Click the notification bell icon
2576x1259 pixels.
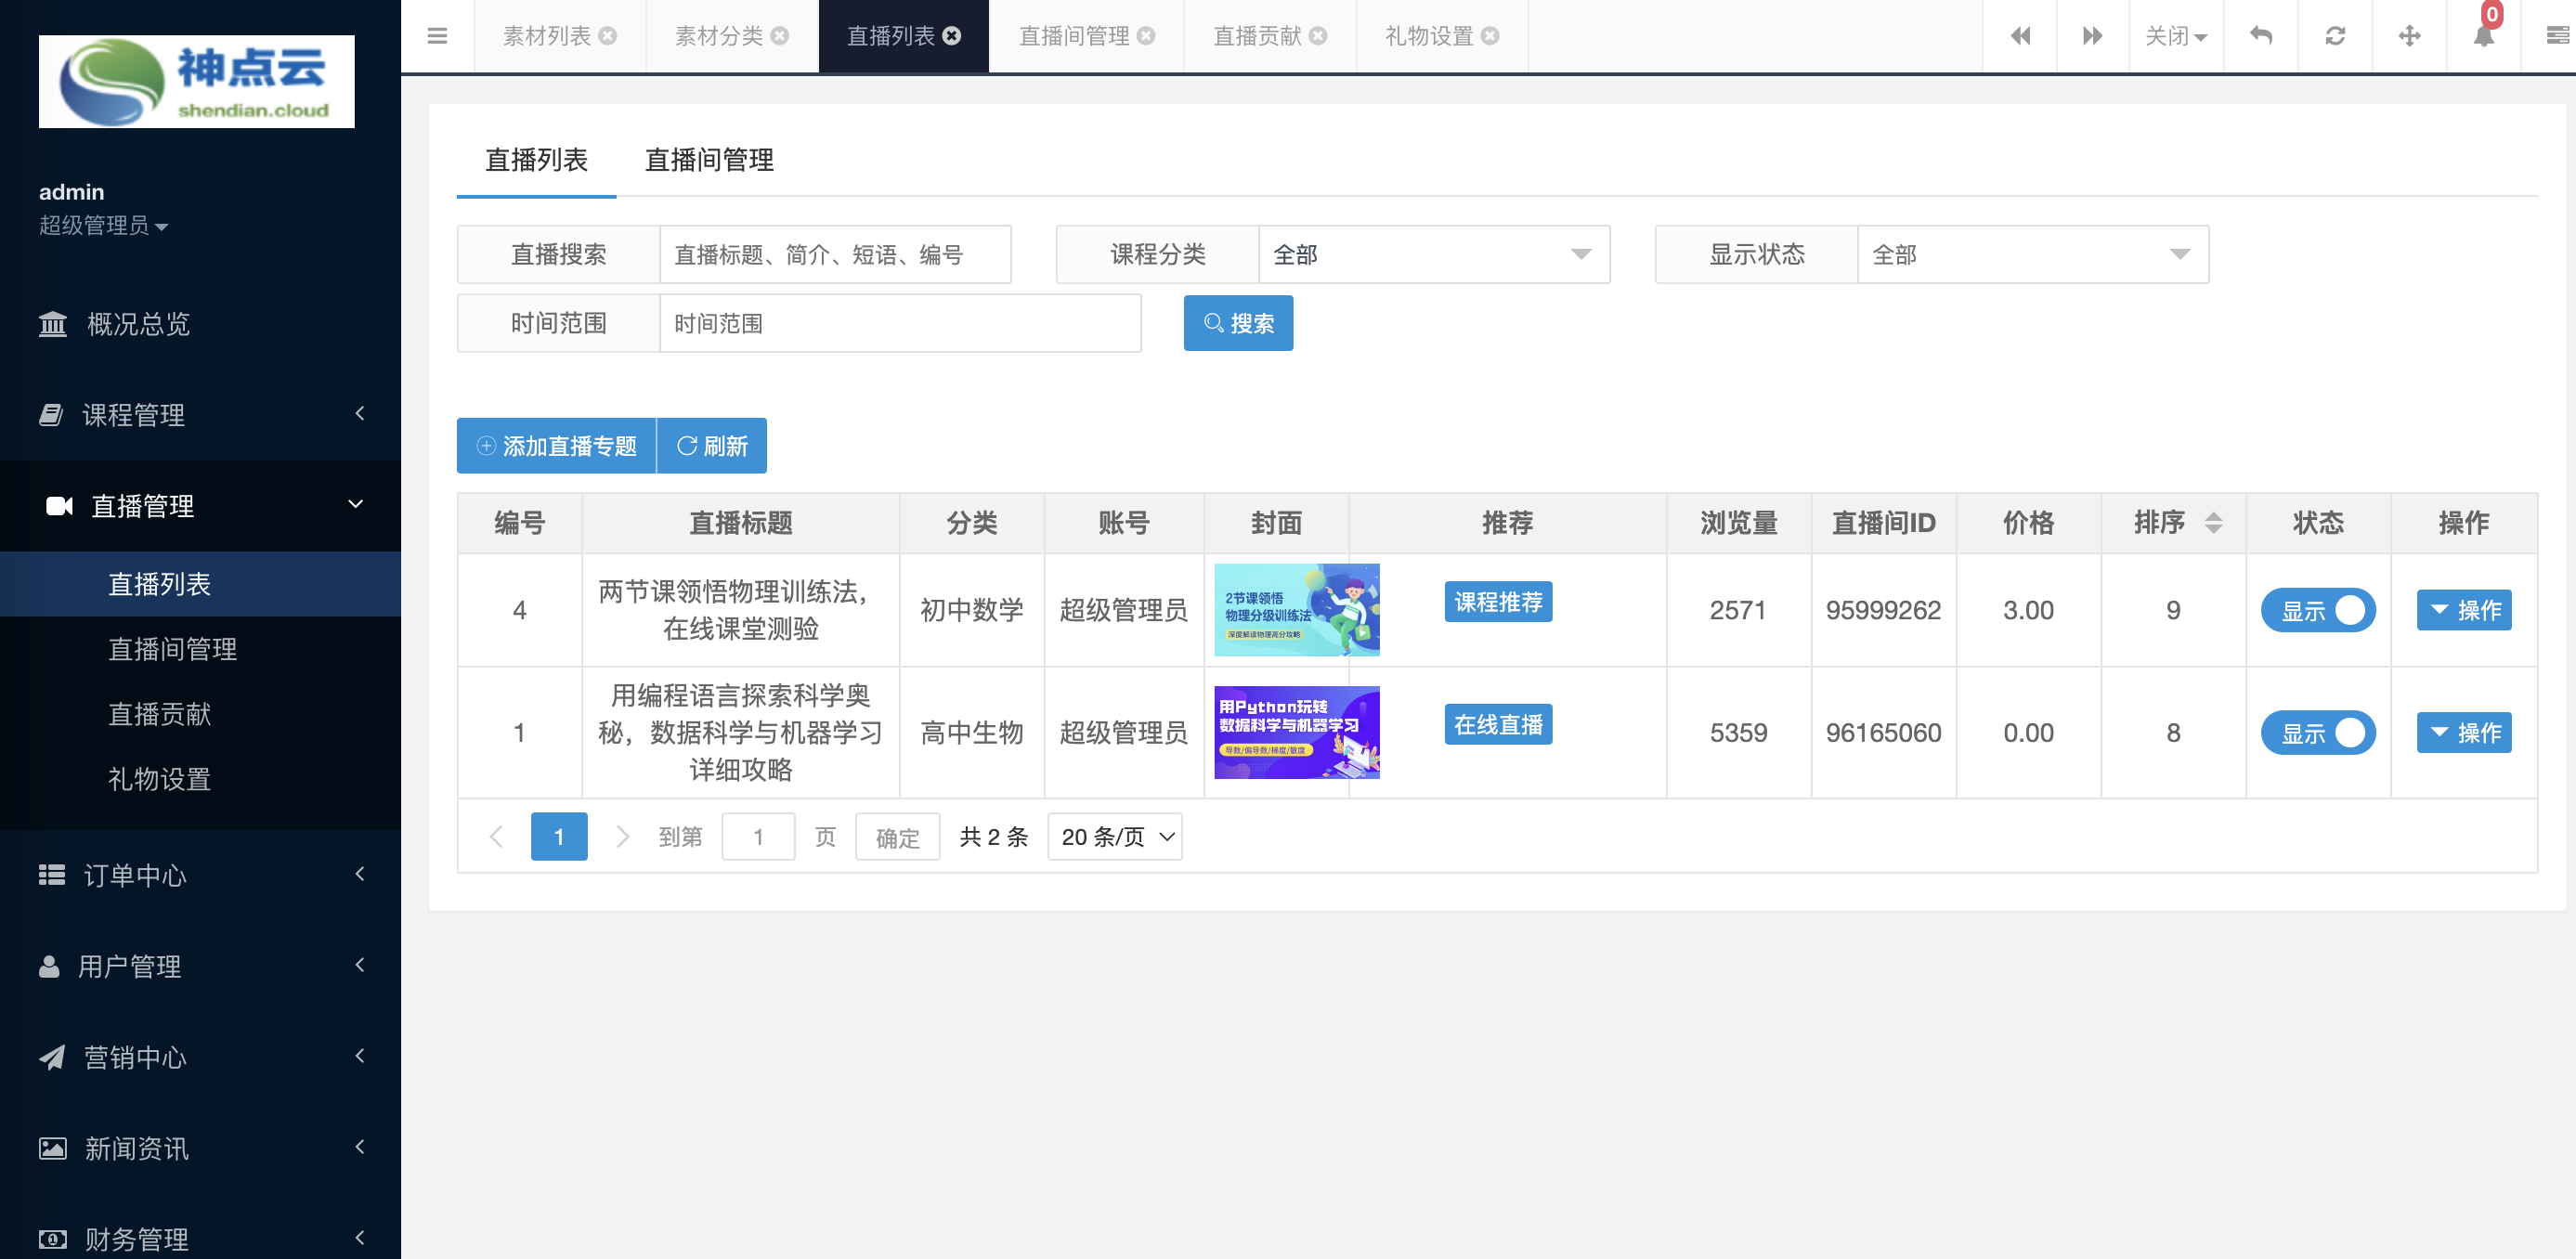(x=2482, y=36)
